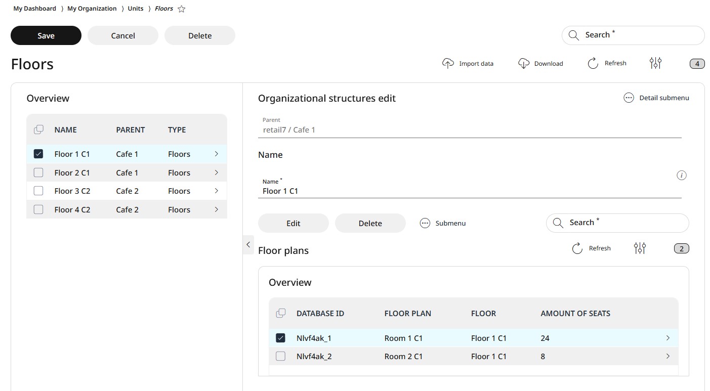
Task: Expand the Floor 2 C1 row chevron
Action: 217,172
